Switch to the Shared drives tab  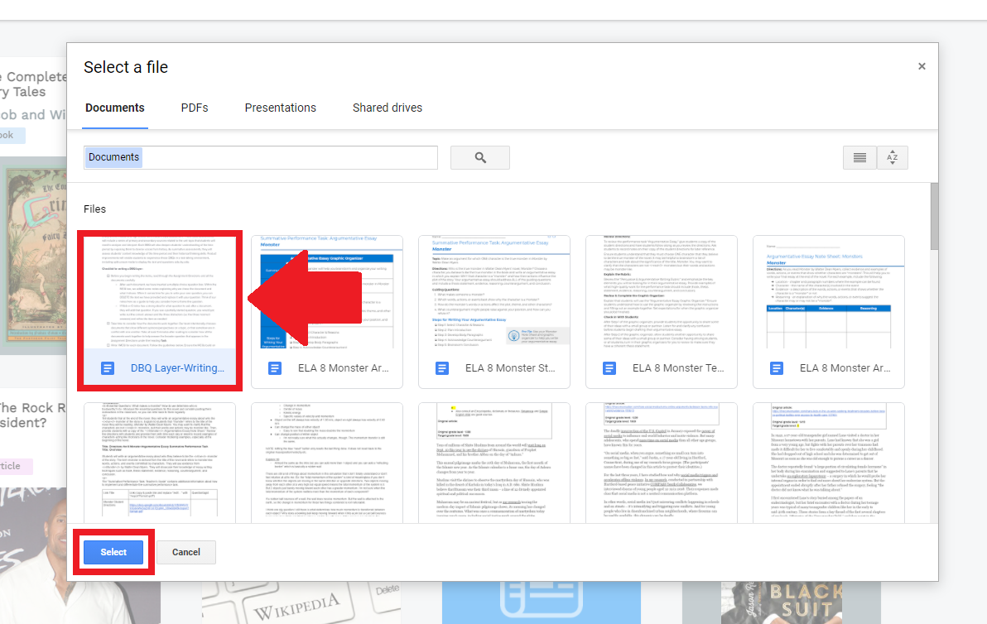coord(388,108)
